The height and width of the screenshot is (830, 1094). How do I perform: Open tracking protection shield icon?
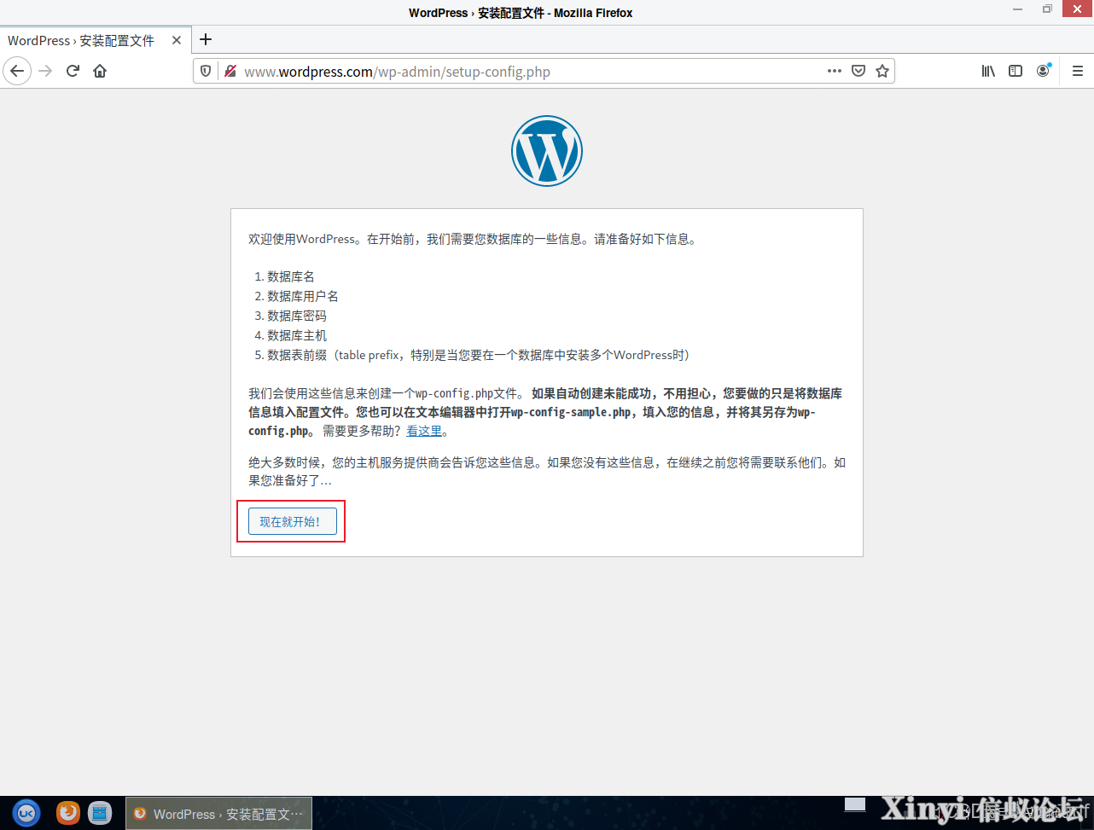(206, 72)
